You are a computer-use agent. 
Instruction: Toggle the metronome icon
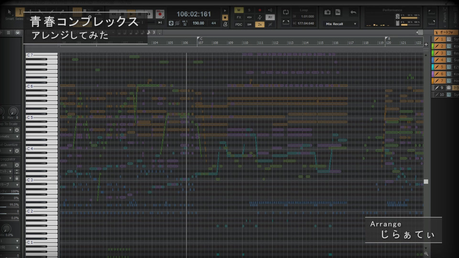click(x=225, y=24)
